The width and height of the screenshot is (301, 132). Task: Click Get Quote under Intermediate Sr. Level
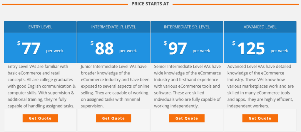(x=187, y=118)
